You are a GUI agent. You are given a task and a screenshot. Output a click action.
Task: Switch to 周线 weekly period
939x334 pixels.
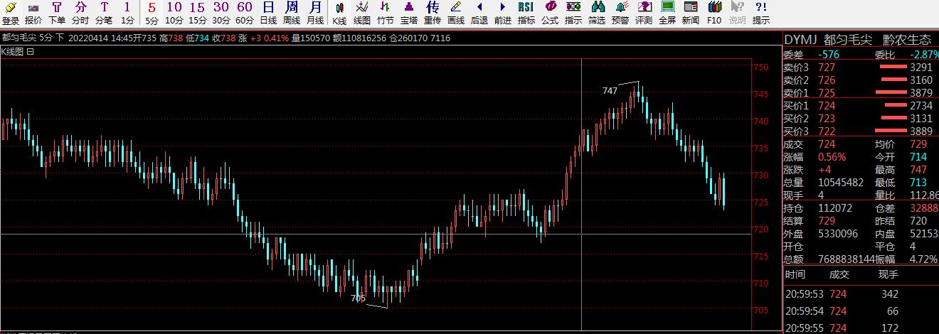(x=292, y=13)
